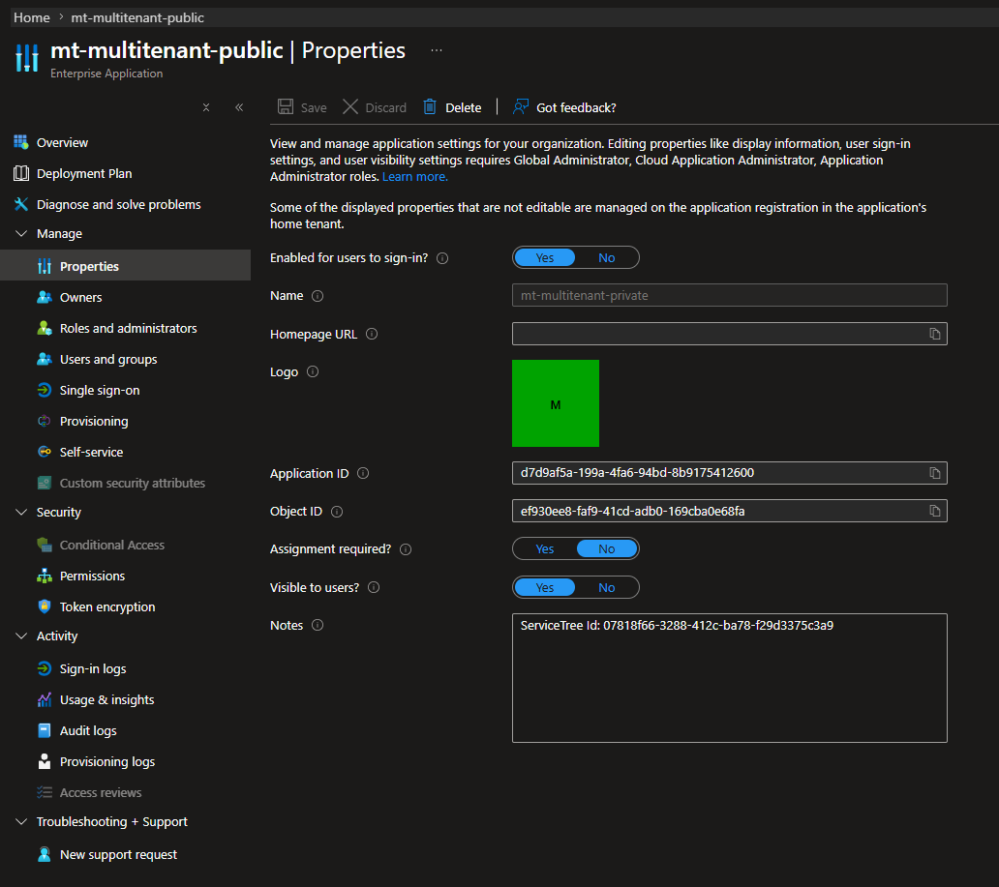Set Assignment required to No
Screen dimensions: 999x887
click(607, 548)
